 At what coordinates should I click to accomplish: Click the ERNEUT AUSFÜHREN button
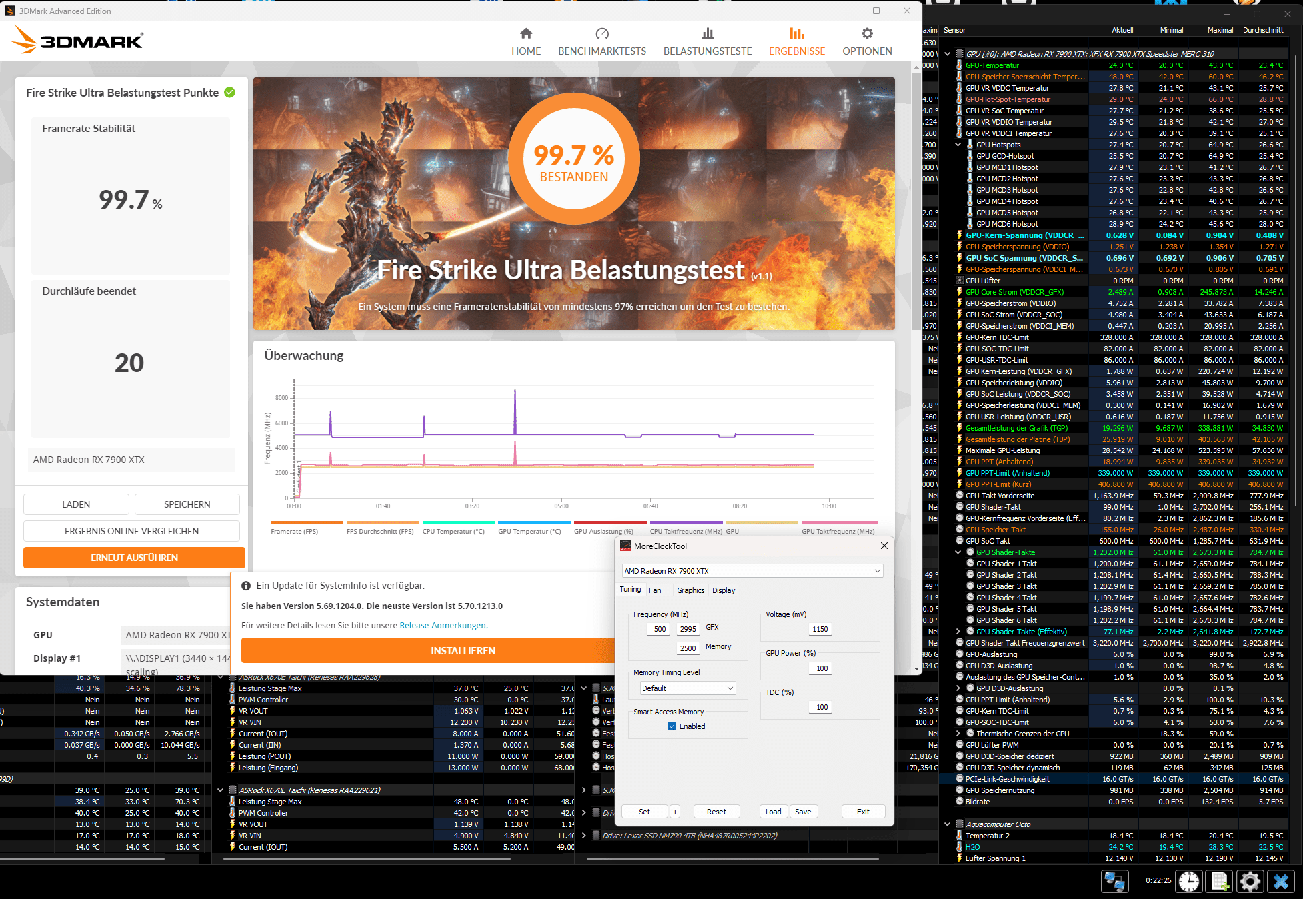click(x=134, y=558)
